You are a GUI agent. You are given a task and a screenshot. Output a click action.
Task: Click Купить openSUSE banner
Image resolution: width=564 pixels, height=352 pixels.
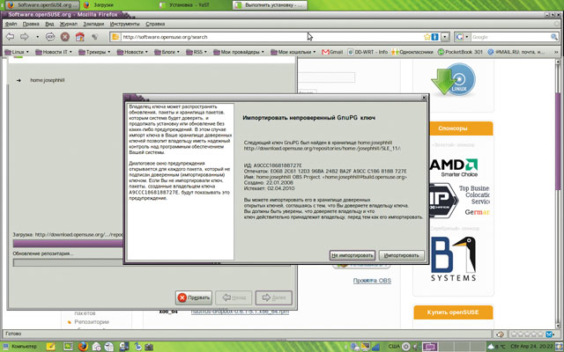point(453,312)
